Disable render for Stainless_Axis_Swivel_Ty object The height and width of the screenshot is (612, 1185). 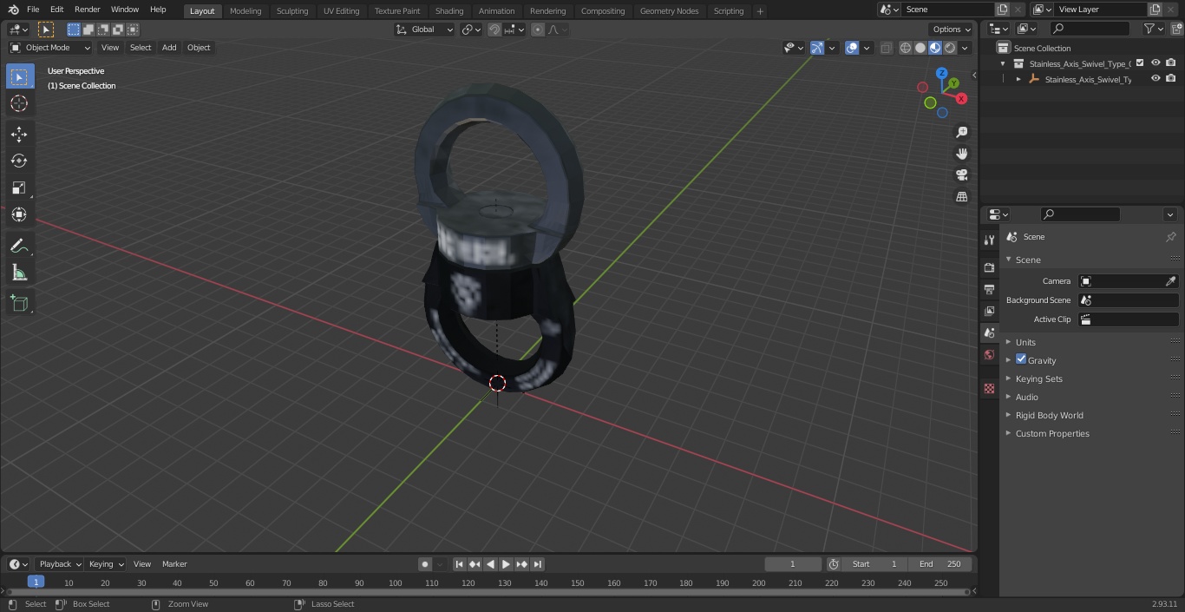1171,79
